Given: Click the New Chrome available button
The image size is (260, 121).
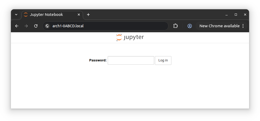Looking at the screenshot, I should tap(219, 26).
